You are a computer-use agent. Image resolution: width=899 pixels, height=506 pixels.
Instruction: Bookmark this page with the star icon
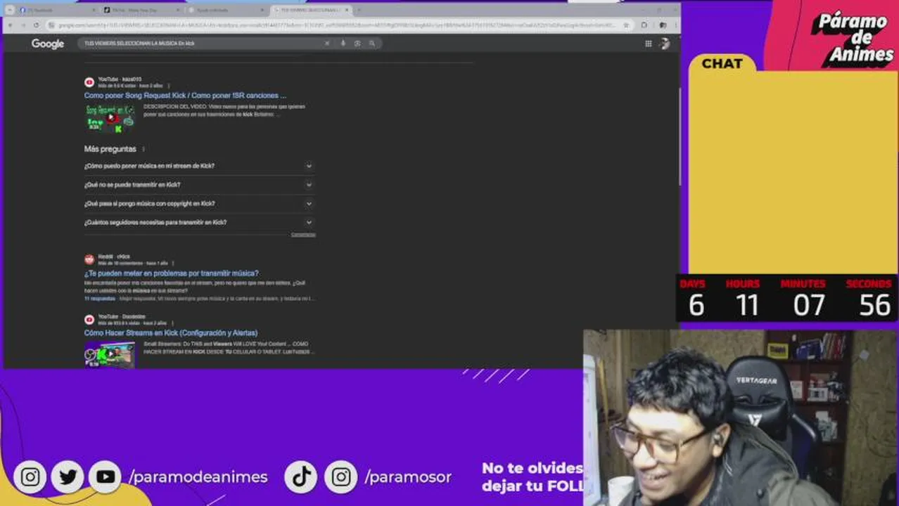pos(626,25)
